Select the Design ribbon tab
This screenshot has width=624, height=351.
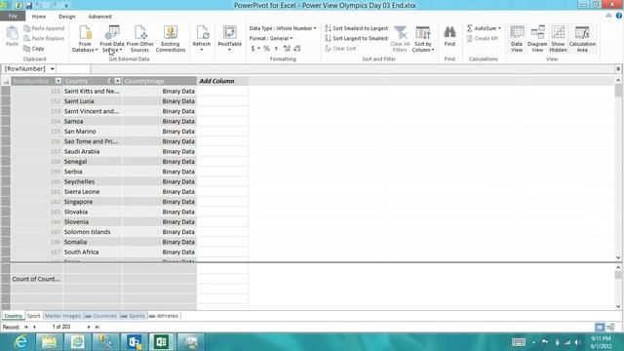pyautogui.click(x=67, y=17)
